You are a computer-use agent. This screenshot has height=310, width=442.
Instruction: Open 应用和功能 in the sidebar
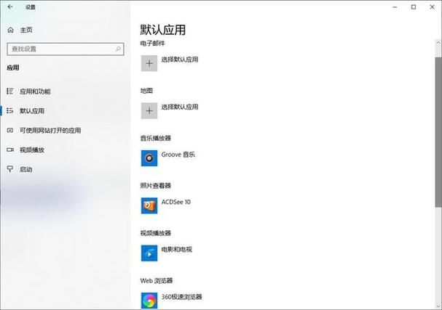(35, 91)
